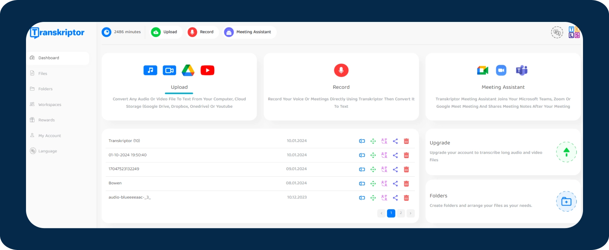Click the 2486 minutes clock icon
The width and height of the screenshot is (609, 250).
point(107,32)
